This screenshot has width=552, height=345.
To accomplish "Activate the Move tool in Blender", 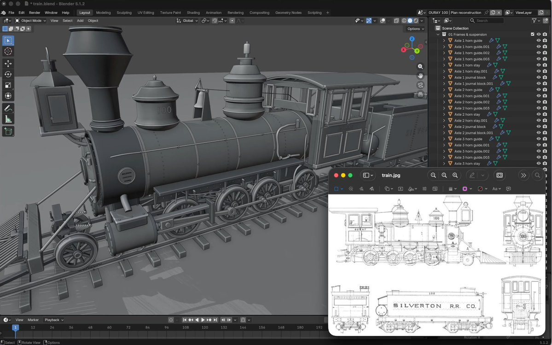I will 8,64.
